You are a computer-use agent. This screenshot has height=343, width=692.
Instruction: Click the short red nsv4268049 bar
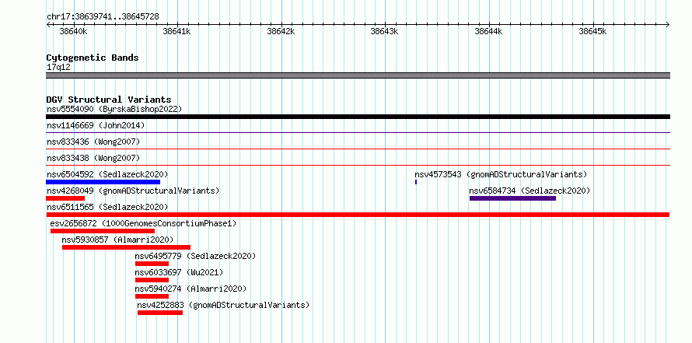coord(65,198)
